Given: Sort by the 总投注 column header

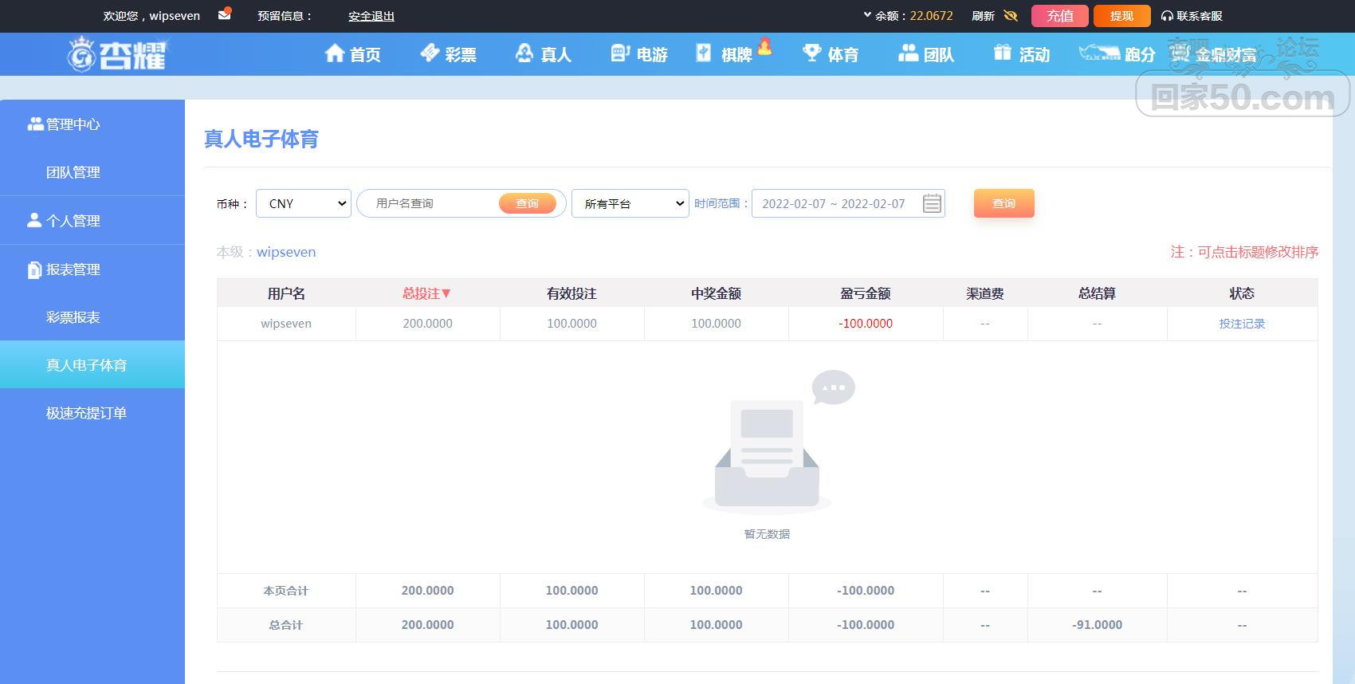Looking at the screenshot, I should [x=427, y=293].
